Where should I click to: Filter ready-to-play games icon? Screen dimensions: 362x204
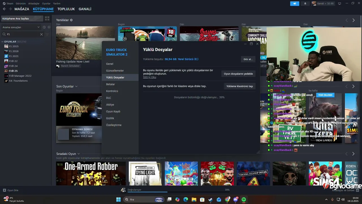49,27
